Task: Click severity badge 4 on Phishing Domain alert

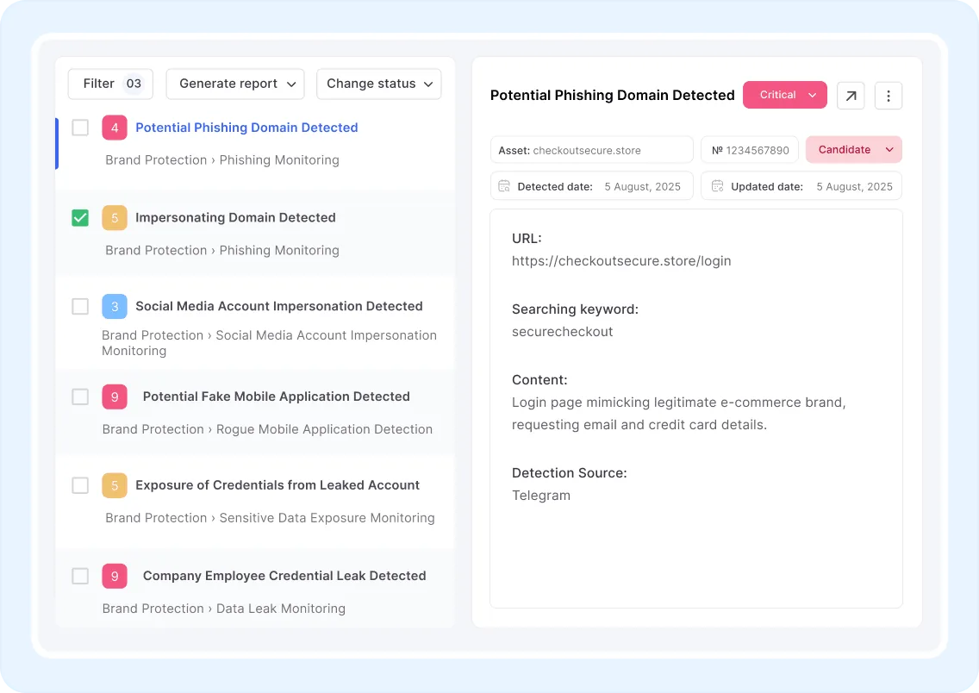Action: pos(115,128)
